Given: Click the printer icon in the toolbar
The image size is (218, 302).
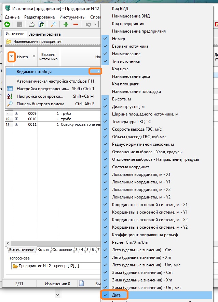Looking at the screenshot, I should click(32, 24).
